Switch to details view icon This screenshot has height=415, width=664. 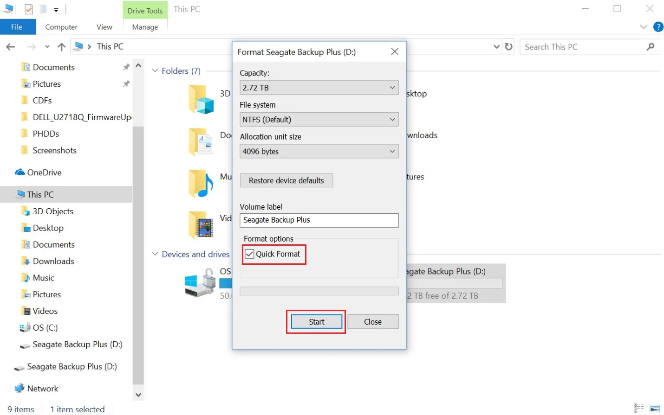tap(639, 408)
